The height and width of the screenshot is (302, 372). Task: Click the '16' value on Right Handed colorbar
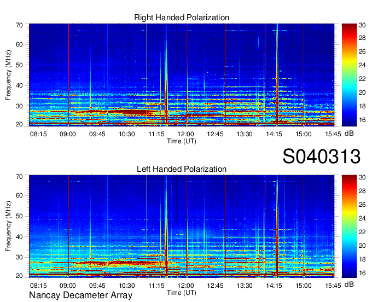(362, 120)
